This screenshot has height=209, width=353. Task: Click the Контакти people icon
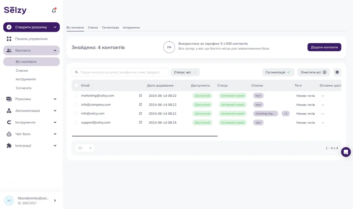pyautogui.click(x=9, y=50)
